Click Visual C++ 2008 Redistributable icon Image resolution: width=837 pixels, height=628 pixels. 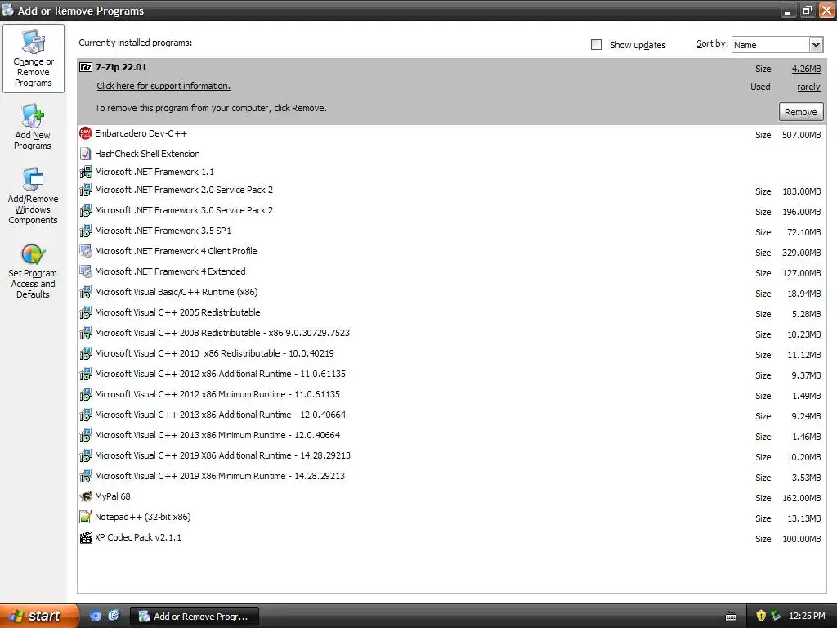click(x=85, y=333)
